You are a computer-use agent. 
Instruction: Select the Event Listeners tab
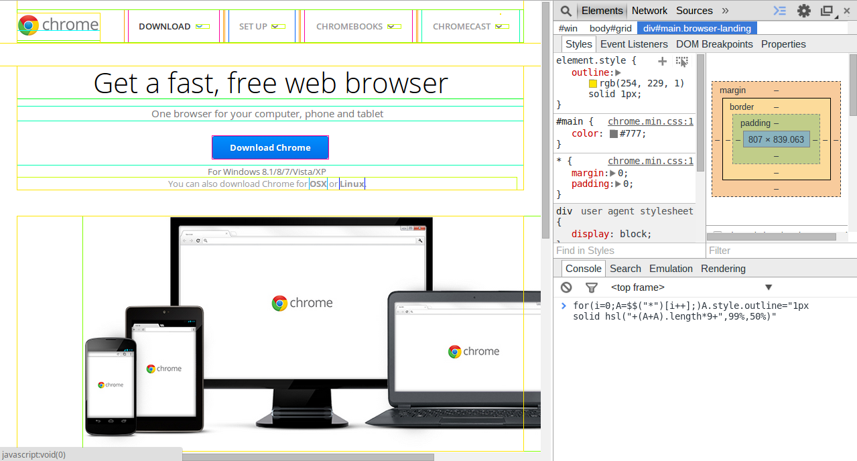[x=634, y=44]
